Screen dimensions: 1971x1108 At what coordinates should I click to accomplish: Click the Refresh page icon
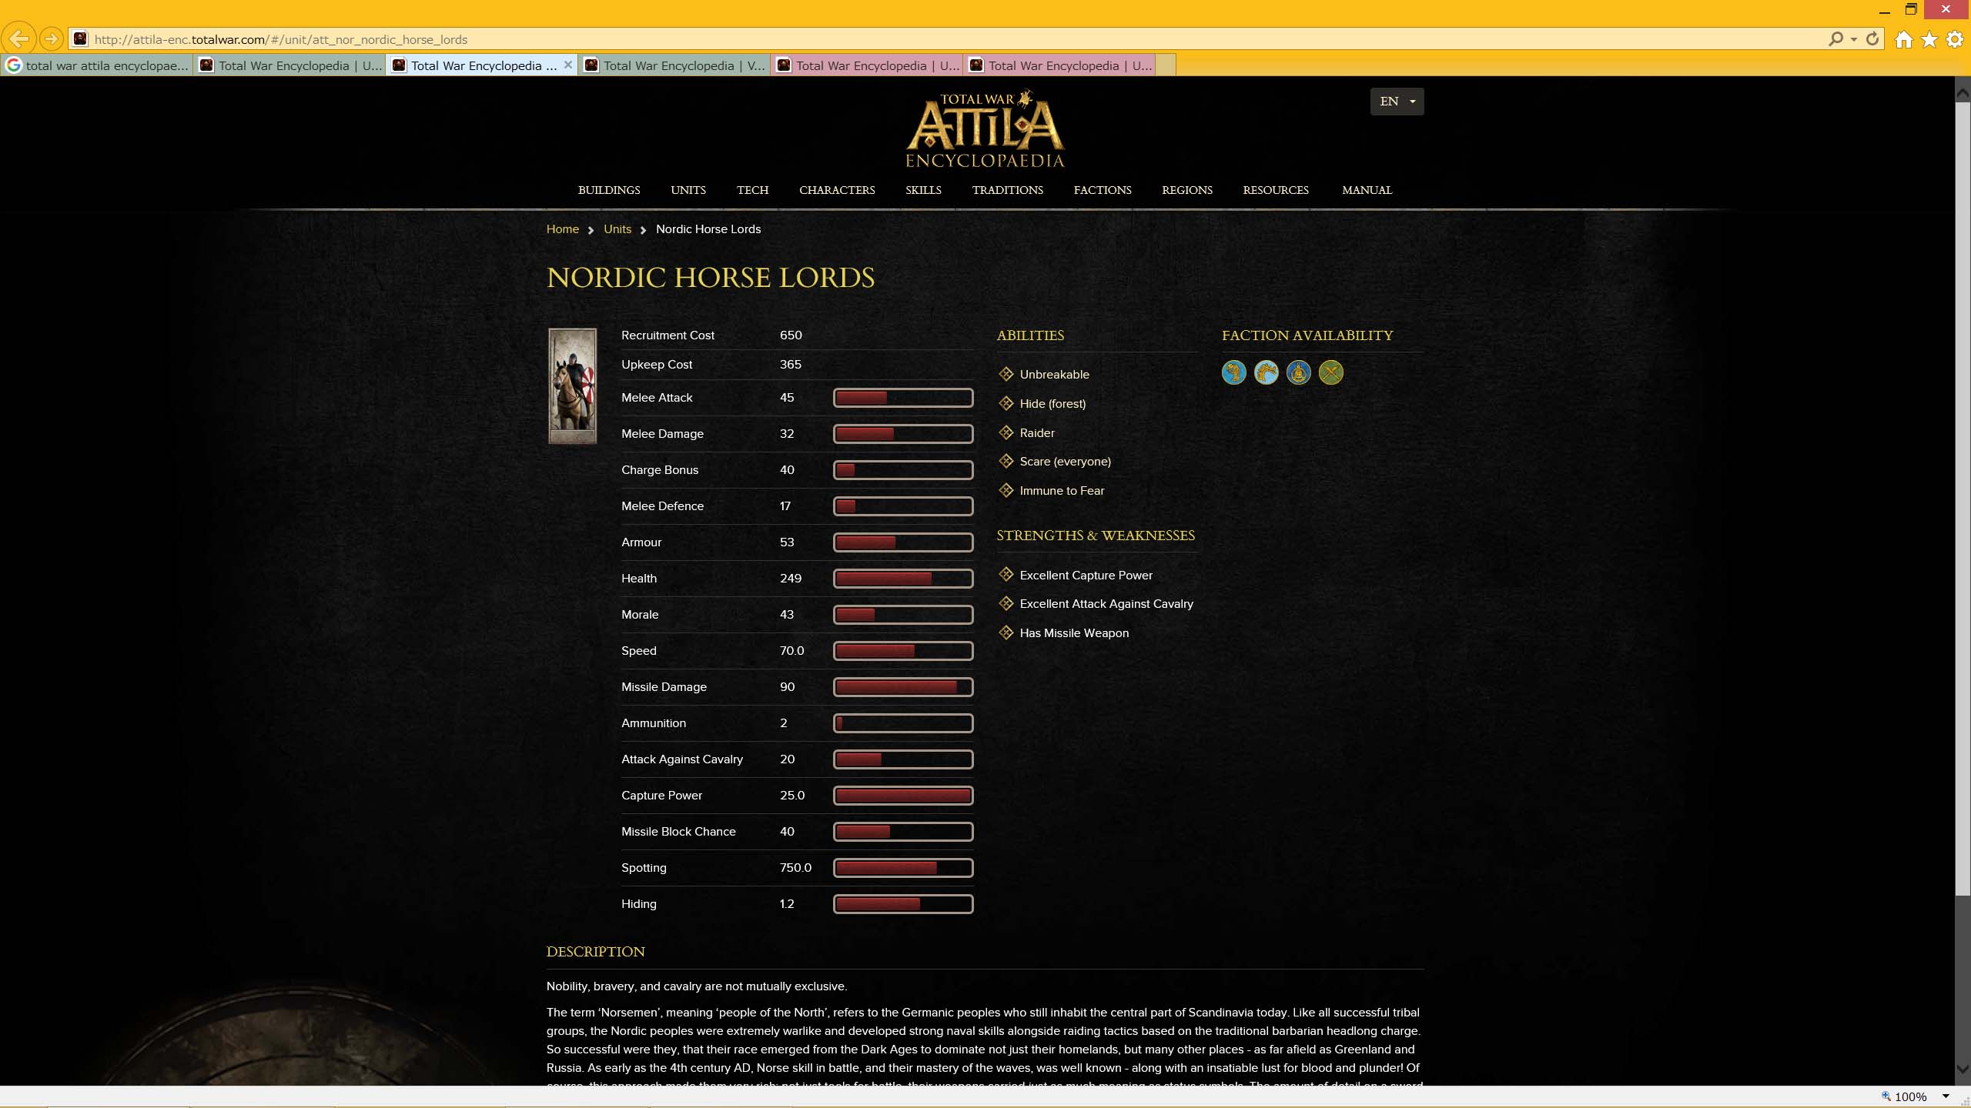tap(1873, 38)
